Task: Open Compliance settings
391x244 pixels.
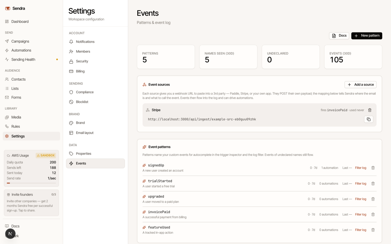Action: (95, 92)
